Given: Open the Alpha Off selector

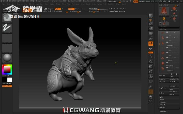Looking at the screenshot, I should (x=7, y=39).
